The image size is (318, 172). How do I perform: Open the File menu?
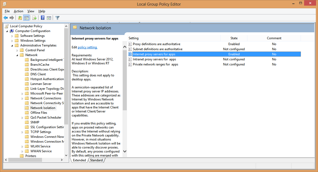[7, 11]
